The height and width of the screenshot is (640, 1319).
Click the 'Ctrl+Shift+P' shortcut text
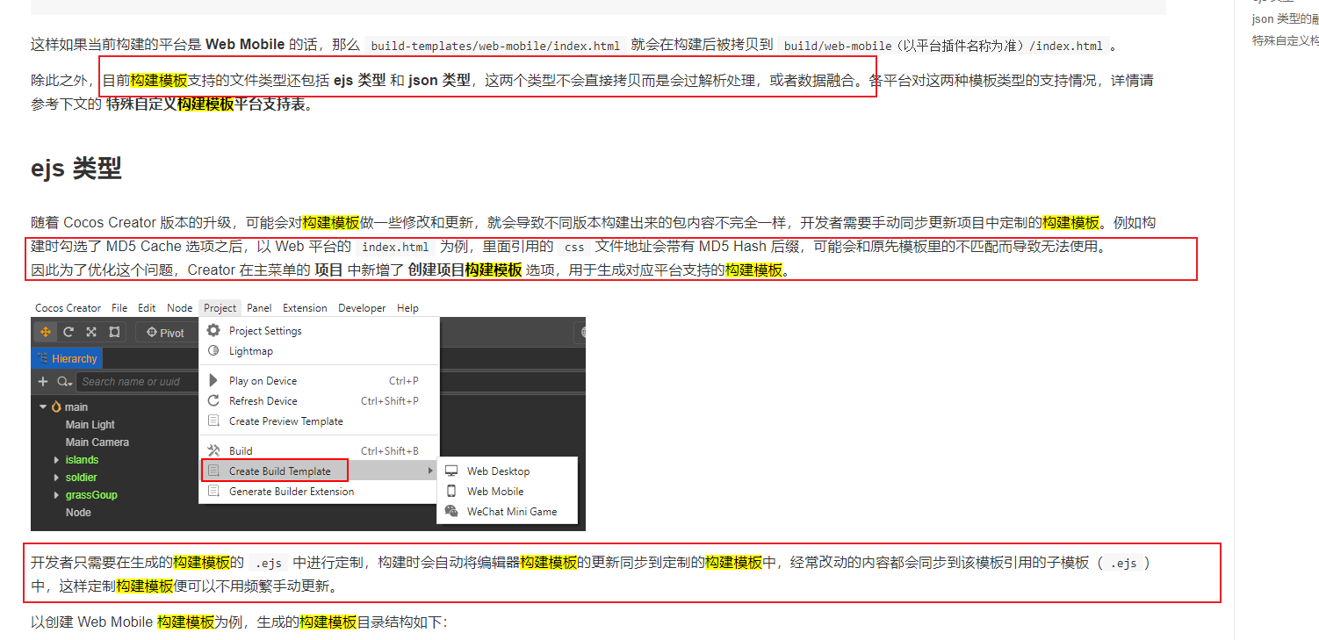coord(390,401)
